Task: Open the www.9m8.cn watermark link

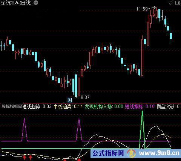Action: [x=159, y=153]
